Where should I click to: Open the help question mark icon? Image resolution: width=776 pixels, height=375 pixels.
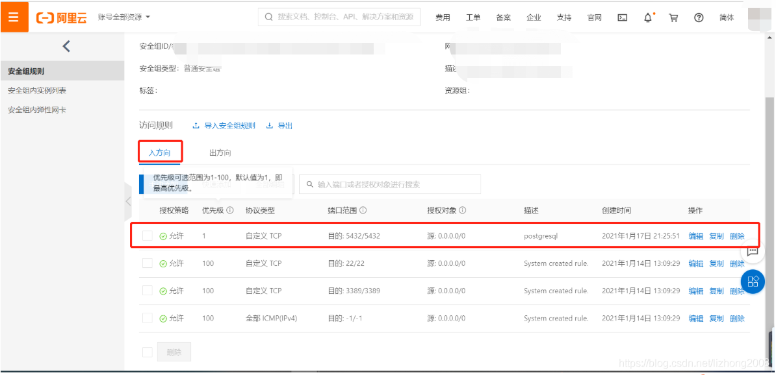(x=699, y=18)
